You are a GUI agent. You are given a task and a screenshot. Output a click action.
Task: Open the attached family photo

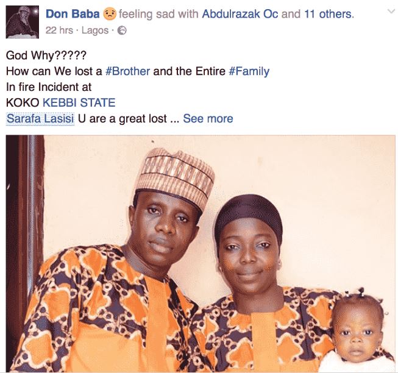pos(201,254)
